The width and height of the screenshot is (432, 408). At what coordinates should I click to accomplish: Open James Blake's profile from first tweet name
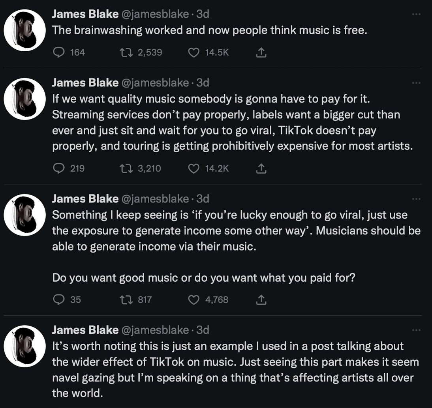coord(85,14)
